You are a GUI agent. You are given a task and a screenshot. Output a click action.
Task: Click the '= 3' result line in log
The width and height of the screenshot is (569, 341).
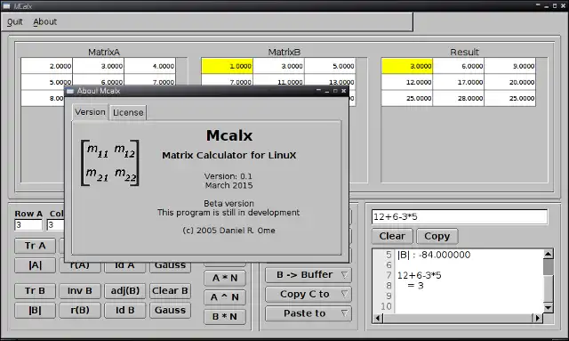click(415, 286)
